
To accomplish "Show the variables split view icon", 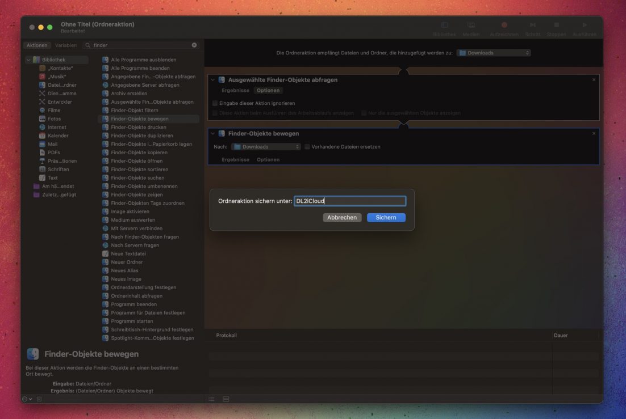I will 226,399.
